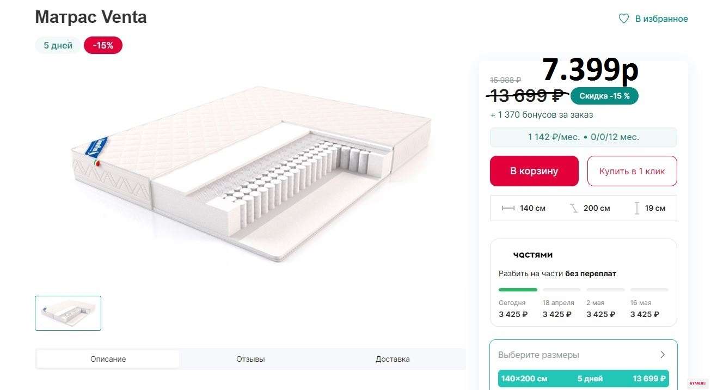Go to the Доставка tab
The image size is (711, 390).
click(x=393, y=359)
